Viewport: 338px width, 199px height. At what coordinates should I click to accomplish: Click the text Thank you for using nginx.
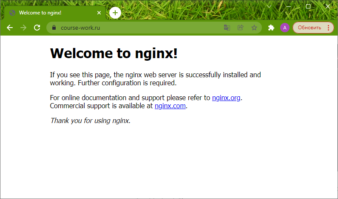(x=90, y=121)
